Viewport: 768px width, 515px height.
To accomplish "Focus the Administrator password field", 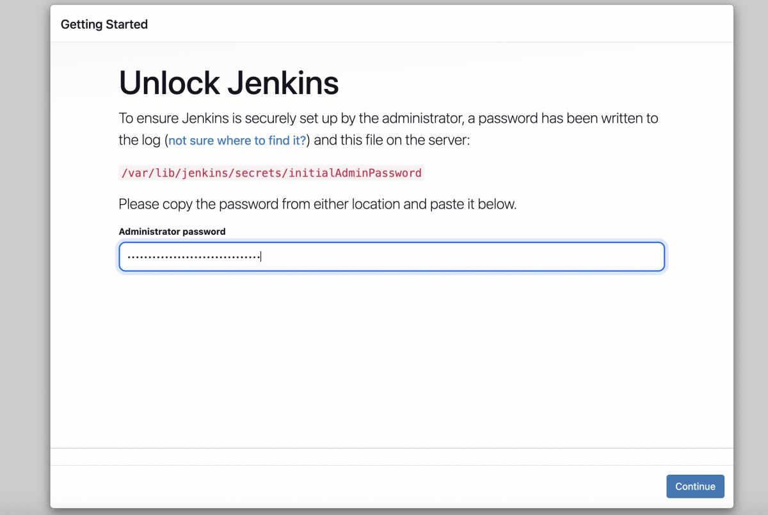I will pos(392,257).
